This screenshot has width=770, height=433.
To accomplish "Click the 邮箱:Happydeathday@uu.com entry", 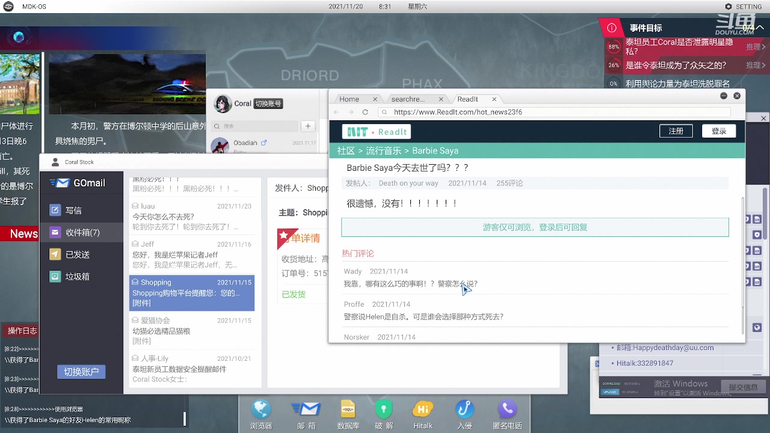I will click(x=665, y=348).
